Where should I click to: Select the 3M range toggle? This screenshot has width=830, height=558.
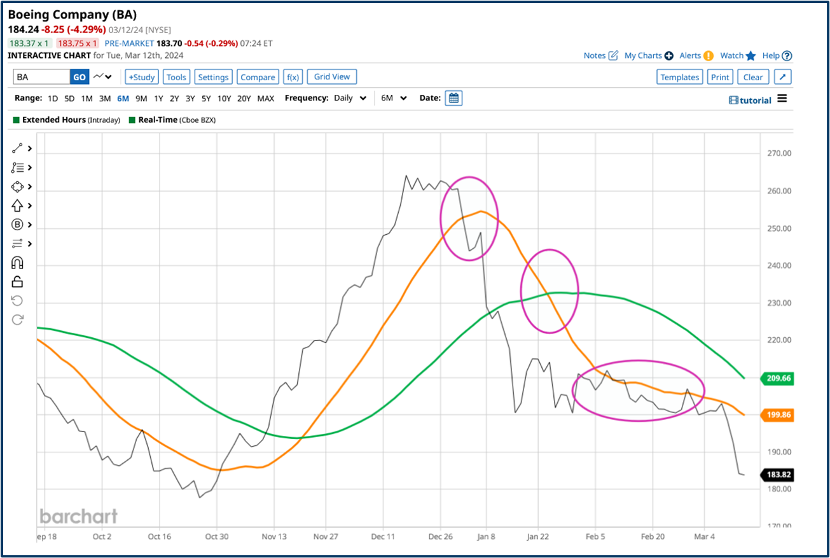[104, 99]
